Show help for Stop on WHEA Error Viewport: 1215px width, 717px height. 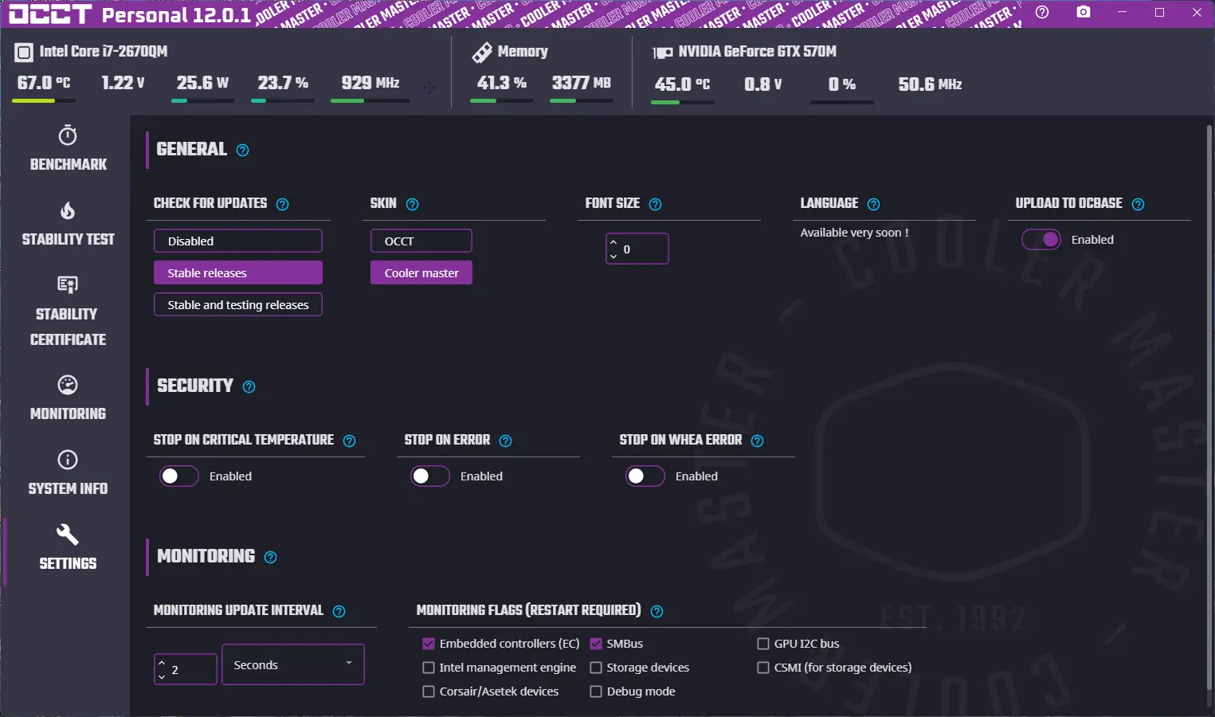757,441
